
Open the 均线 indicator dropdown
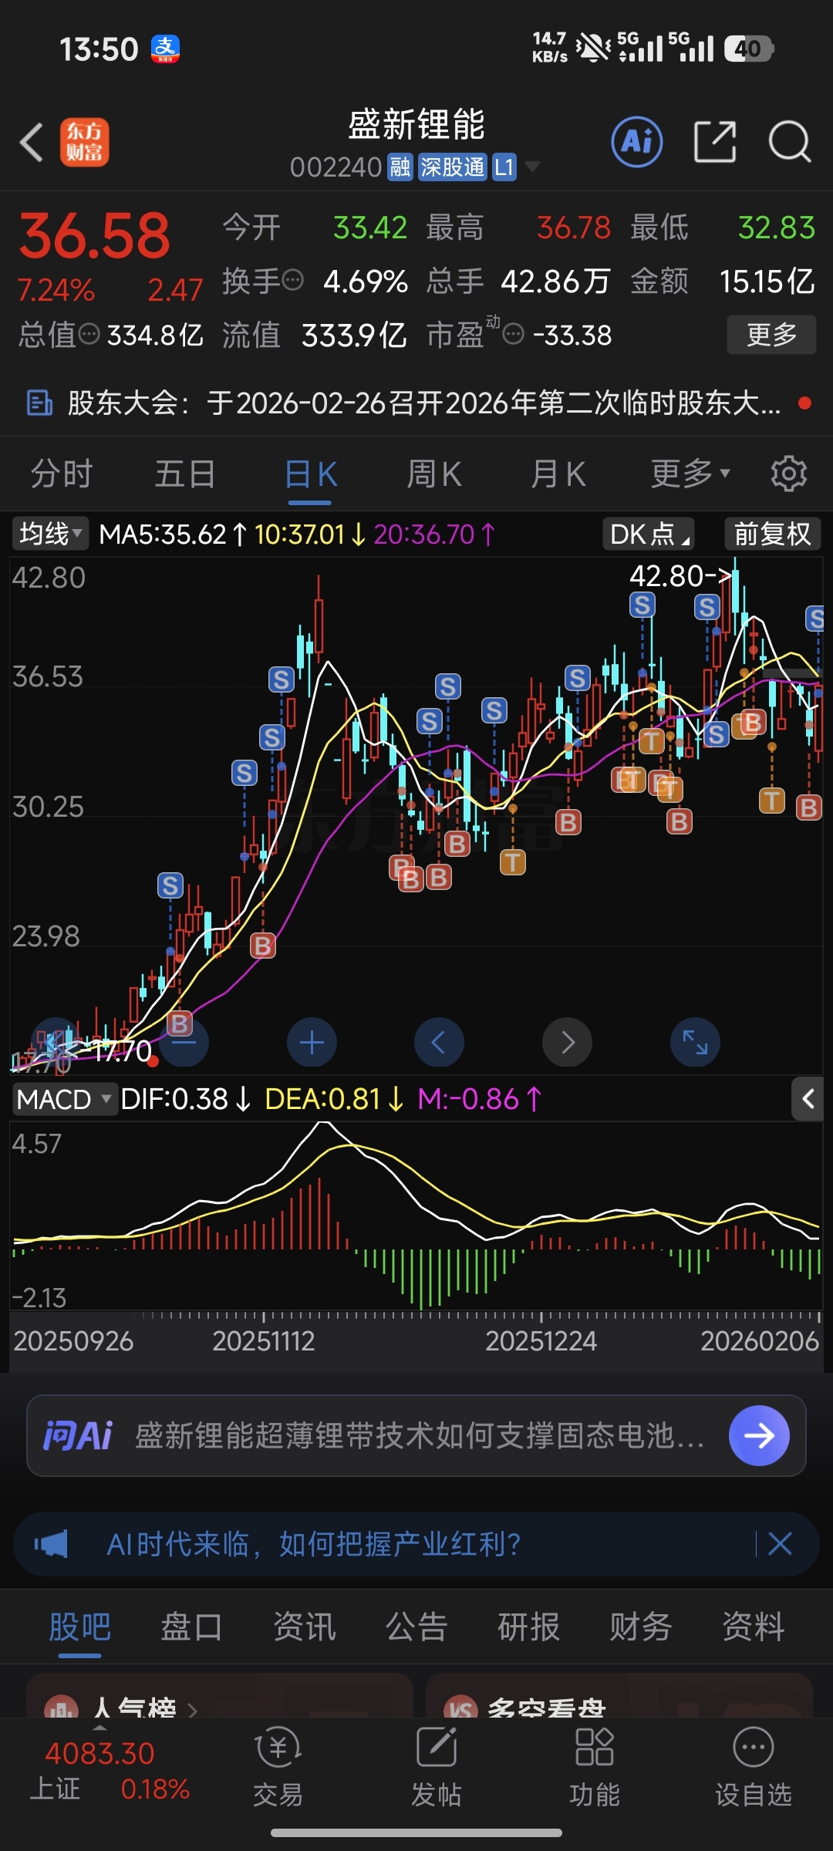click(50, 534)
